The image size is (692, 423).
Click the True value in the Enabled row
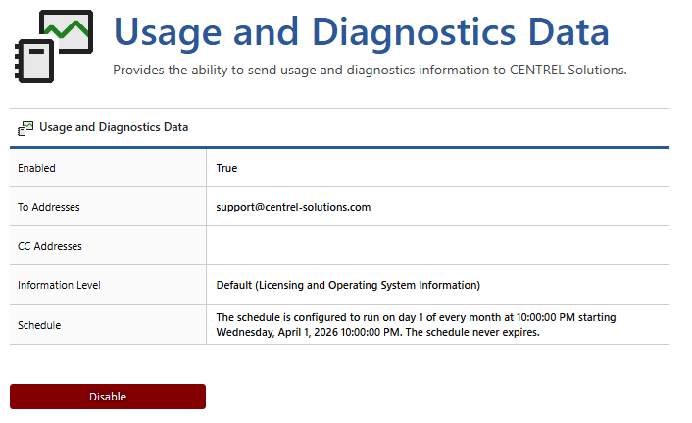(x=226, y=168)
